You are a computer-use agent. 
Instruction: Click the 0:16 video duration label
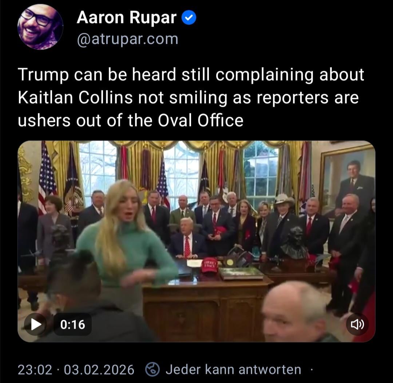[x=73, y=325]
